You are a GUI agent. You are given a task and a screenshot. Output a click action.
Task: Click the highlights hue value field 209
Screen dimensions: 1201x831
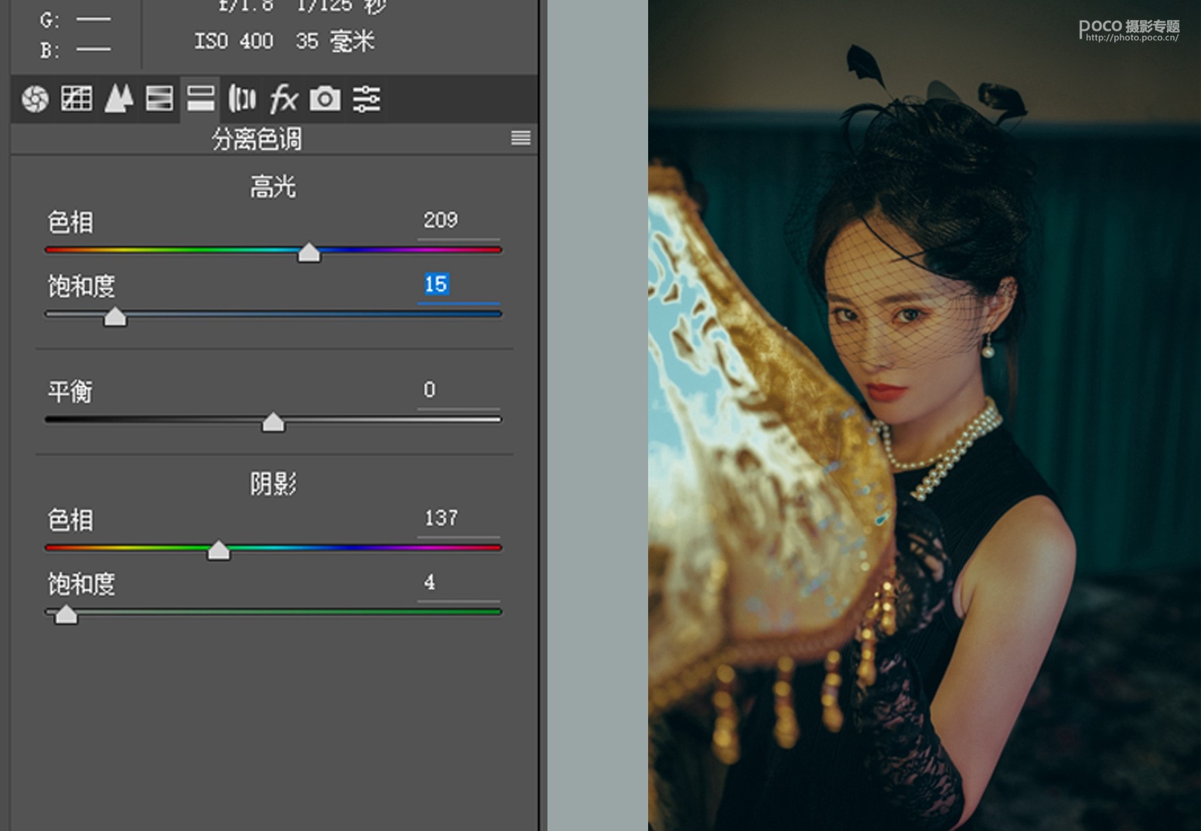click(441, 220)
